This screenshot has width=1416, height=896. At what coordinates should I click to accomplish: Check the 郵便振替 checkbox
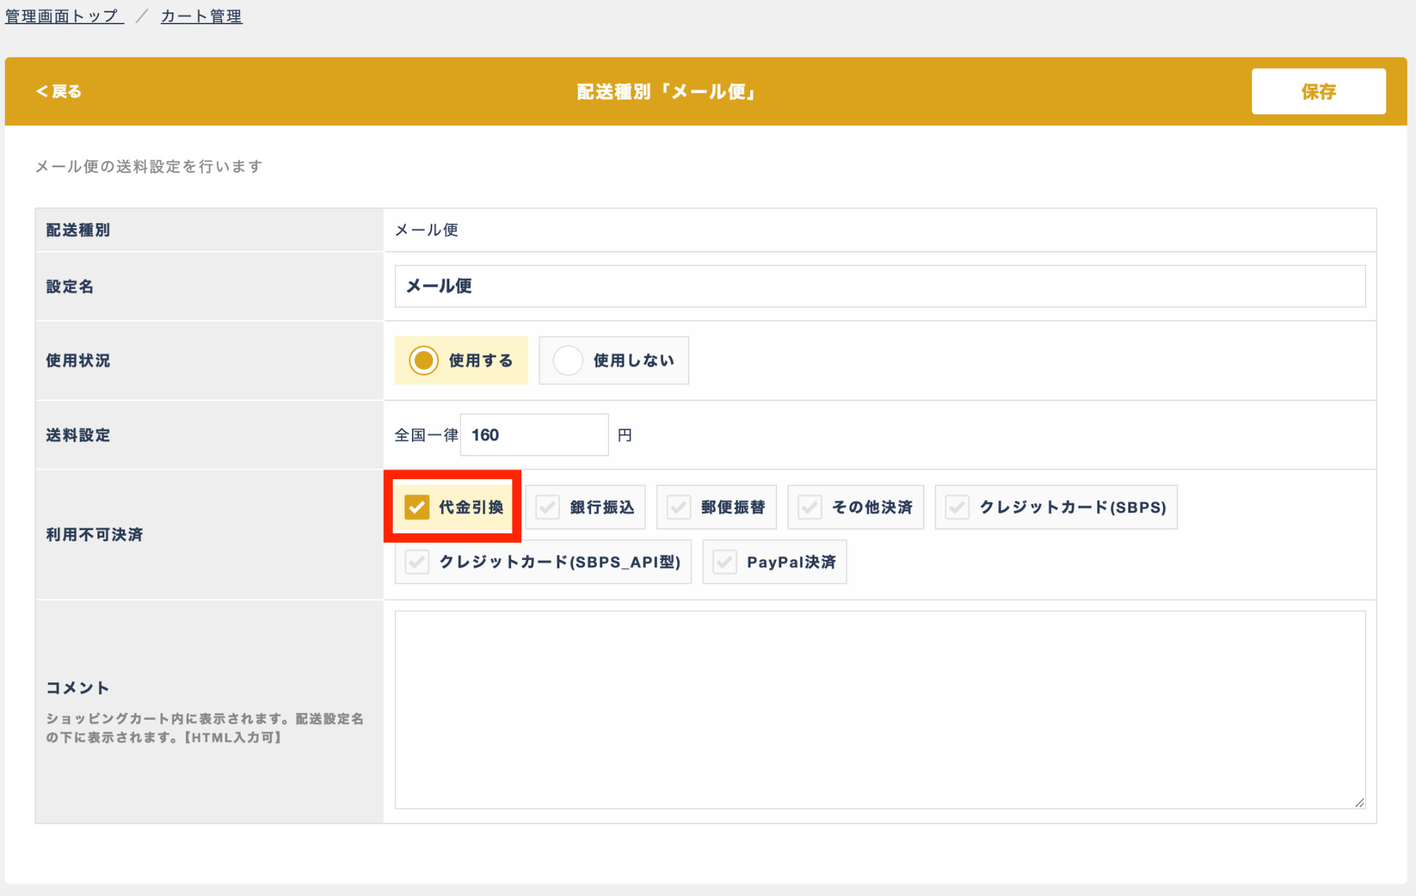point(716,507)
